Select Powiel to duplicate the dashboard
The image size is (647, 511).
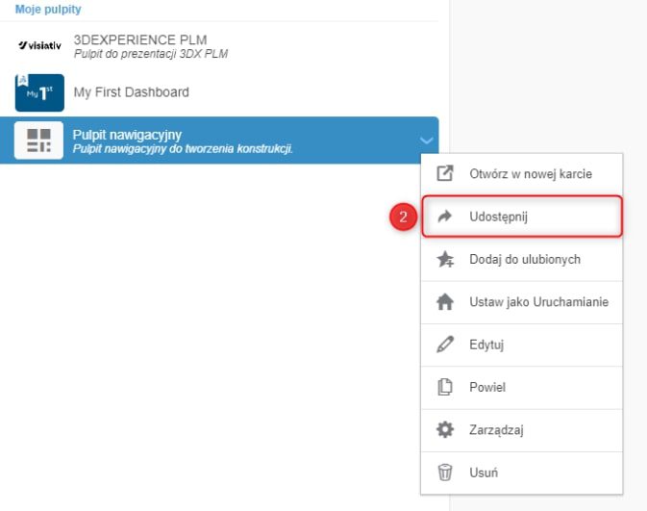(x=522, y=388)
